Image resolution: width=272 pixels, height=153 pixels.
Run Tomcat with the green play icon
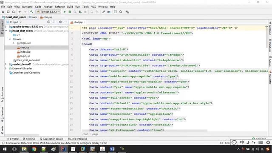click(65, 12)
